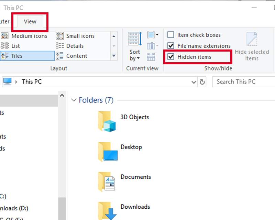Switch layout to List view
Image resolution: width=275 pixels, height=220 pixels.
click(x=11, y=46)
